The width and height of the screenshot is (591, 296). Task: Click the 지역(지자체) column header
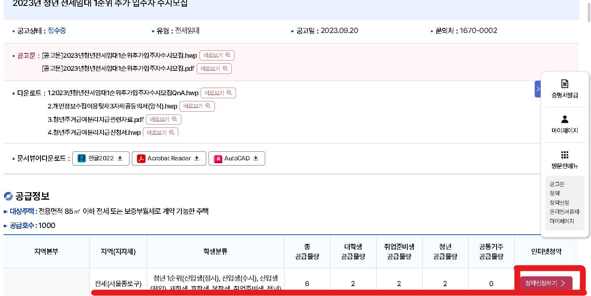[x=118, y=252]
